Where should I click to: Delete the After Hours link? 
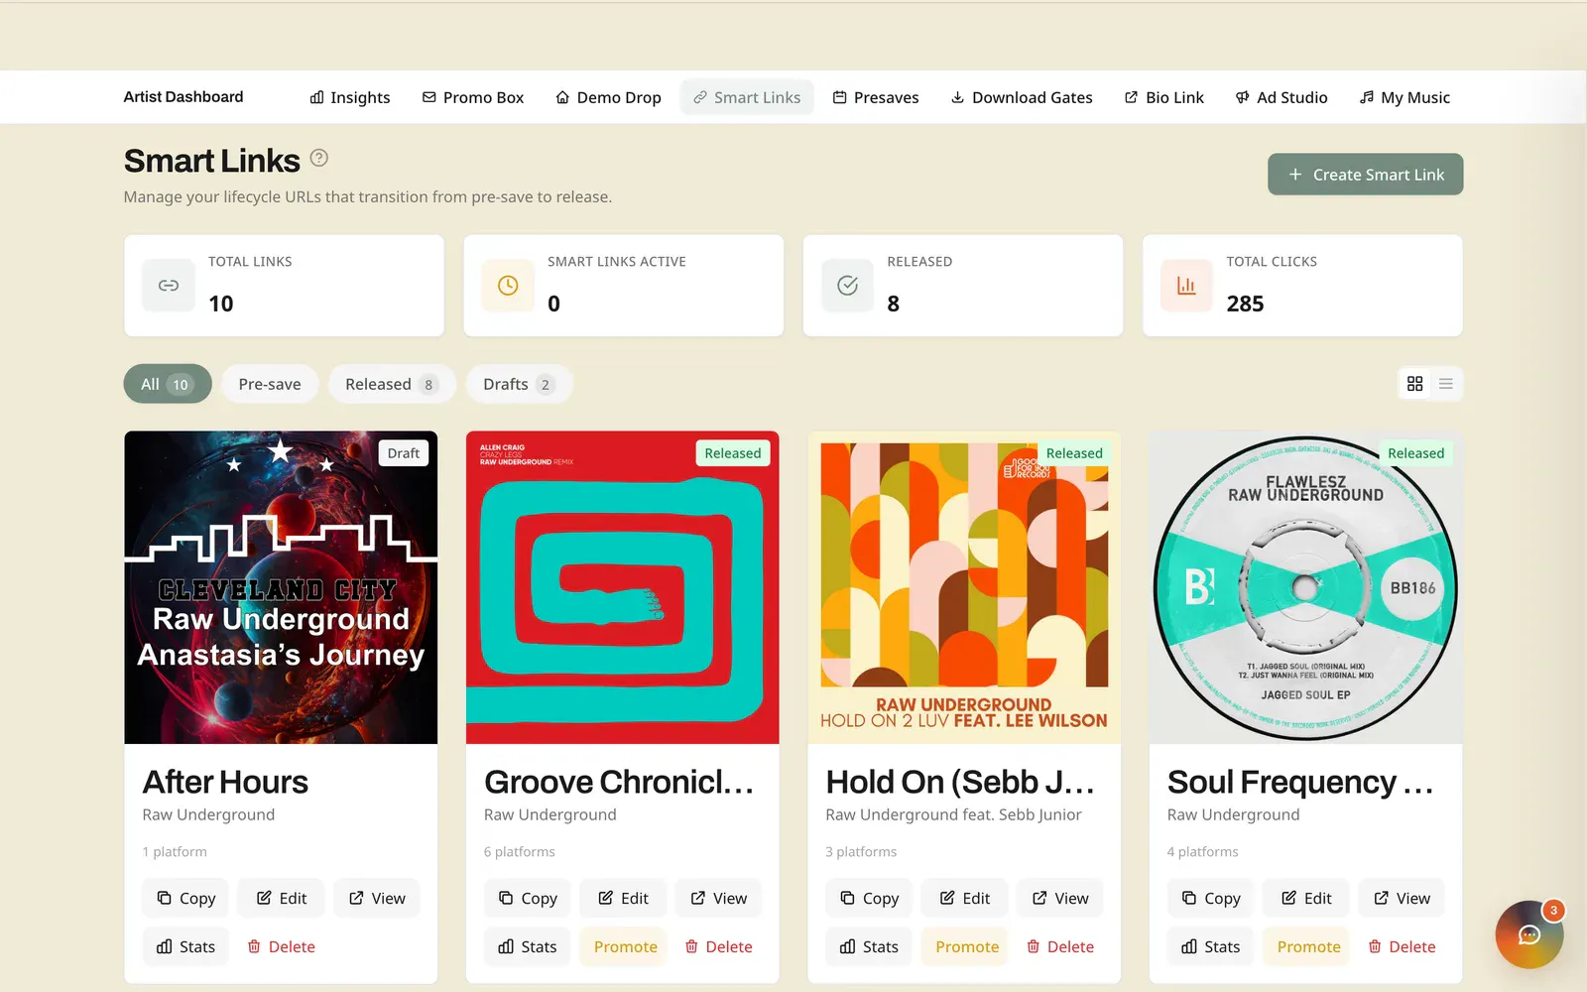(x=281, y=946)
